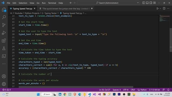This screenshot has width=172, height=97.
Task: Split the editor to the right
Action: (164, 8)
